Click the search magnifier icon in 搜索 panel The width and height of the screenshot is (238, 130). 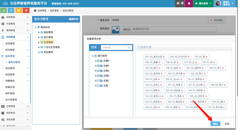(129, 47)
